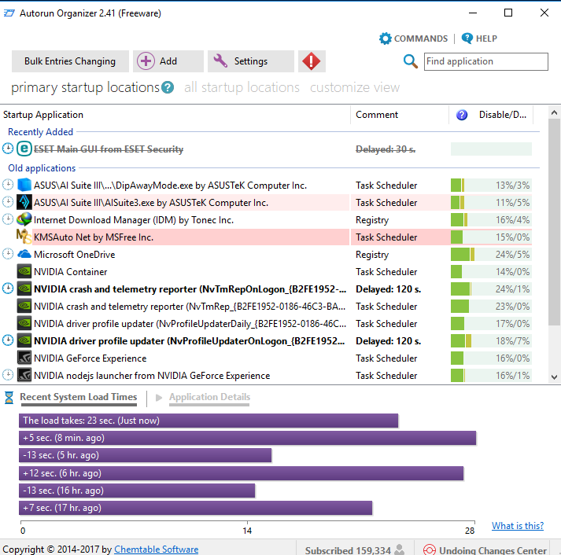The image size is (561, 555).
Task: Click delay clock for Internet Download Manager
Action: [8, 219]
